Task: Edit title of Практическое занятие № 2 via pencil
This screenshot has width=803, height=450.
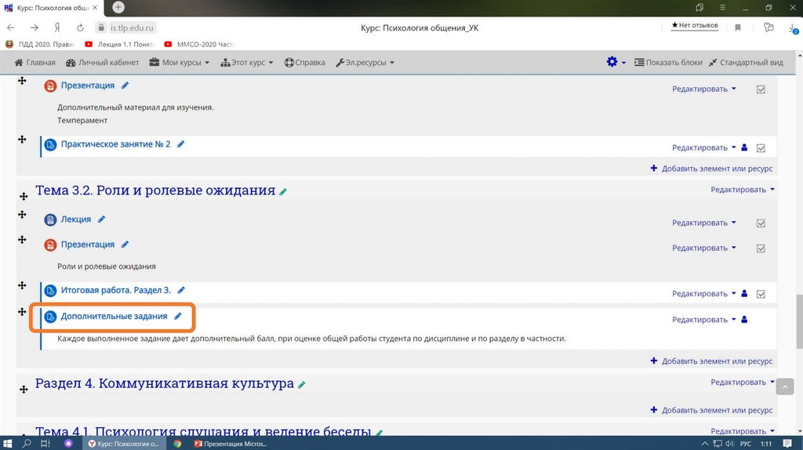Action: 181,144
